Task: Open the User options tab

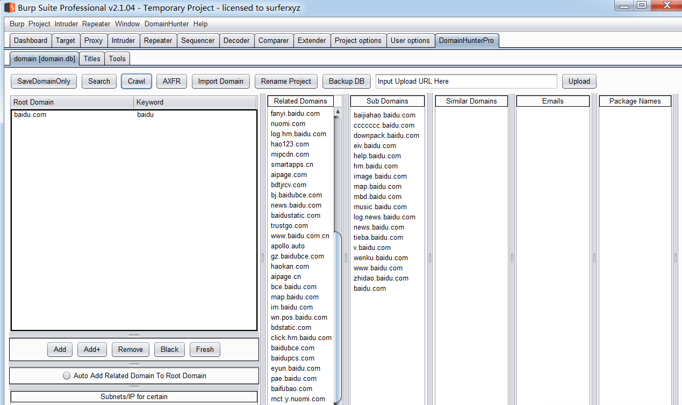Action: 410,40
